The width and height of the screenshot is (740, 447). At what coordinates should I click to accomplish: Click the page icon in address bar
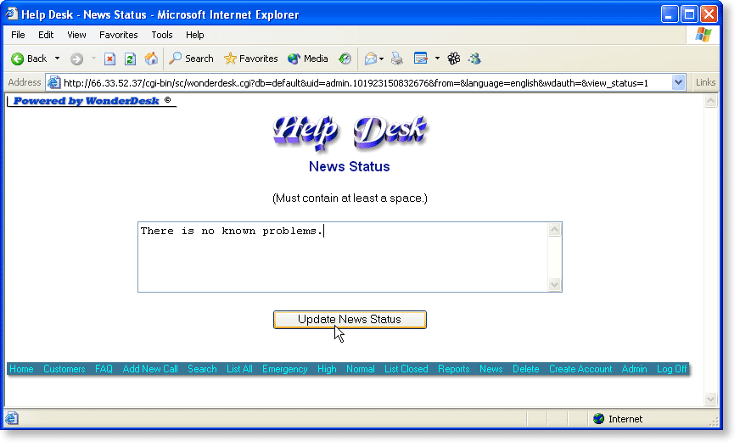click(54, 82)
